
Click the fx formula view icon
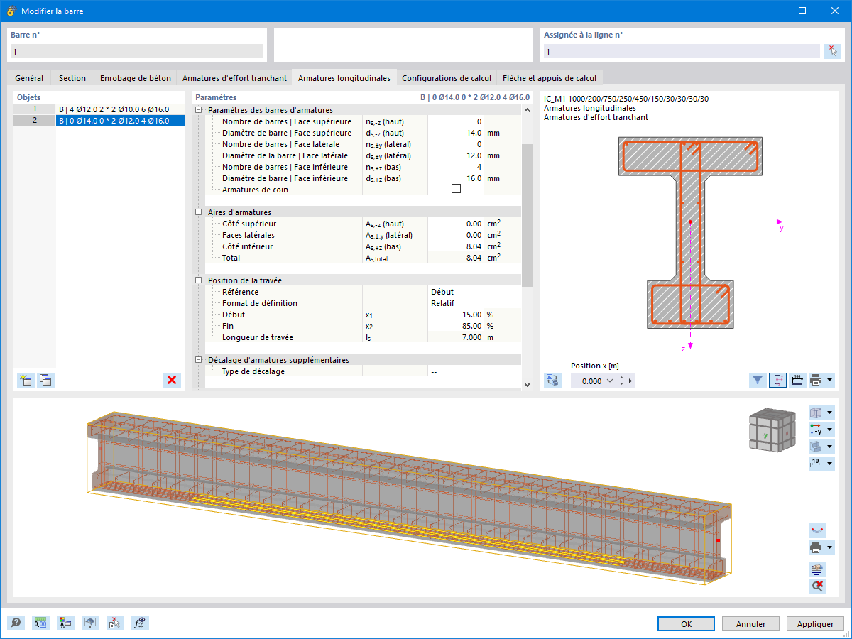pos(140,623)
